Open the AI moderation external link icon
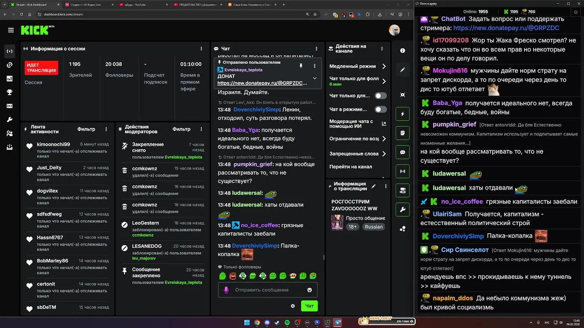 tap(384, 124)
